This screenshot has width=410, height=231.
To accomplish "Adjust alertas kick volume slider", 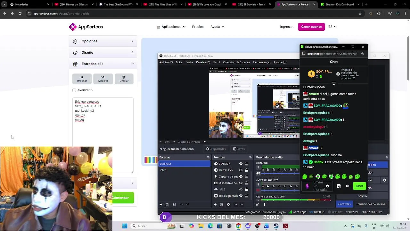I will [280, 173].
